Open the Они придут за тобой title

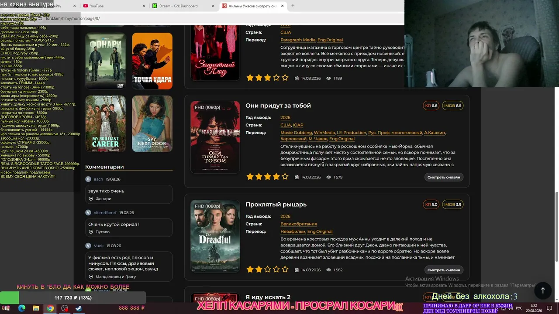(x=278, y=106)
